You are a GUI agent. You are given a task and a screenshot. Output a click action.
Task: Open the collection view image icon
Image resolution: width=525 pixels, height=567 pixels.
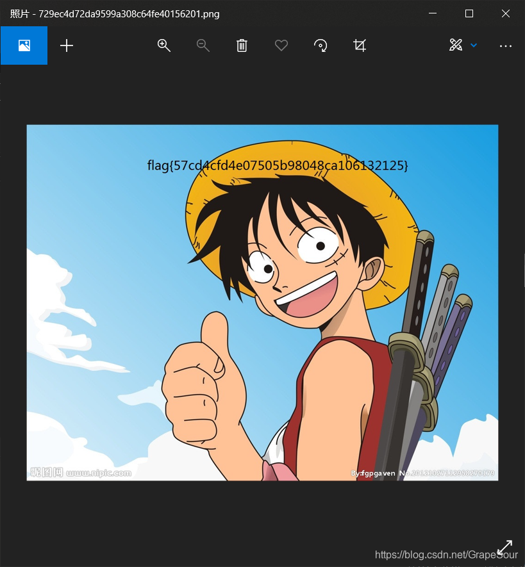24,45
